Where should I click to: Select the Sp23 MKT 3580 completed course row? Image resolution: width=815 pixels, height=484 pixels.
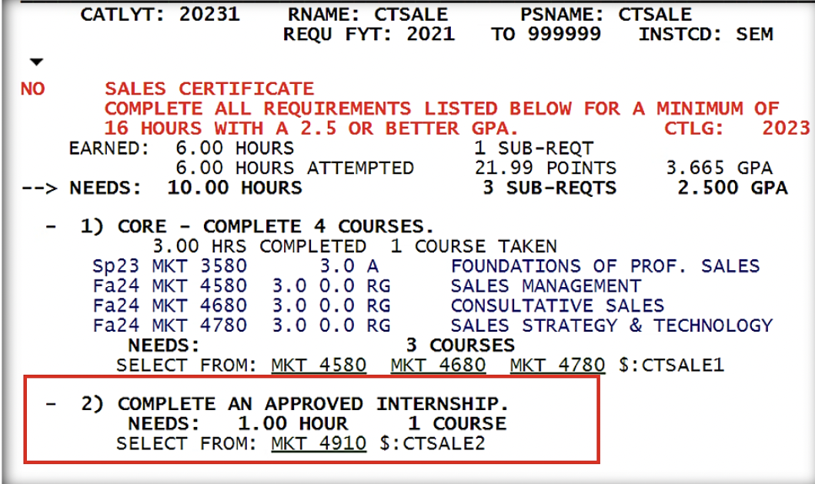click(169, 267)
